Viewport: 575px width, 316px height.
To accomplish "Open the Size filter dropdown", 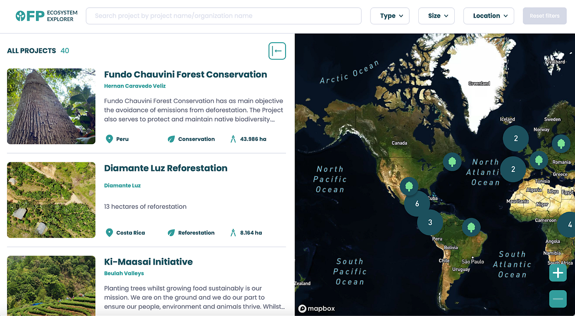I will pos(436,16).
